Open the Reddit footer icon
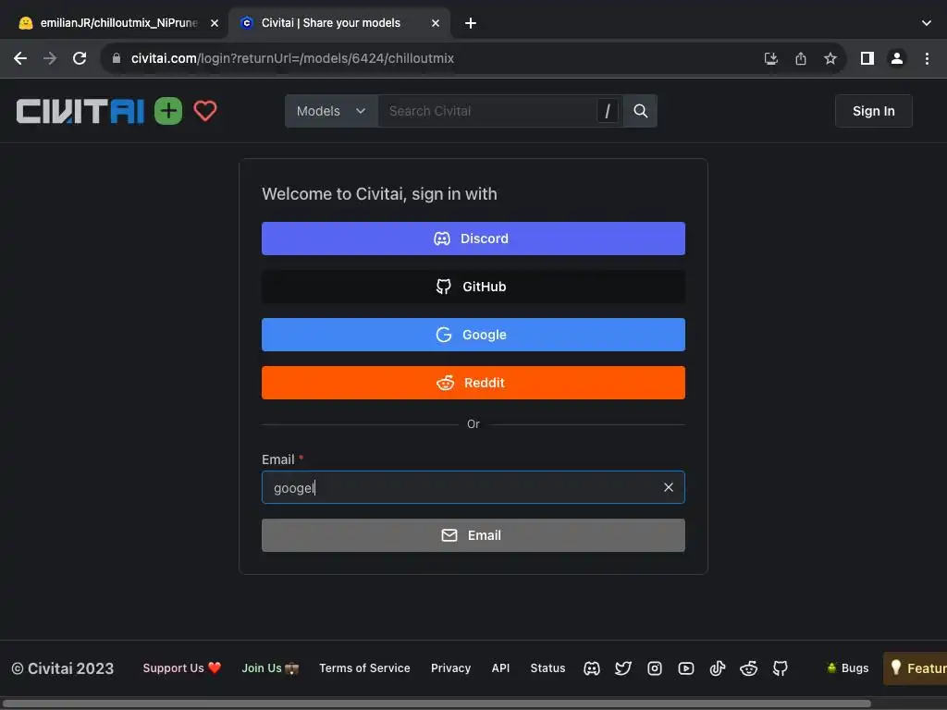Viewport: 947px width, 710px height. (x=749, y=668)
